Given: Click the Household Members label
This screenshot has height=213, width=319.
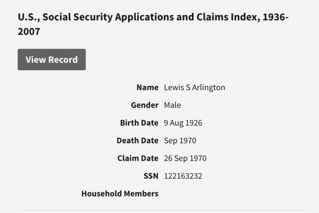Looking at the screenshot, I should point(120,193).
